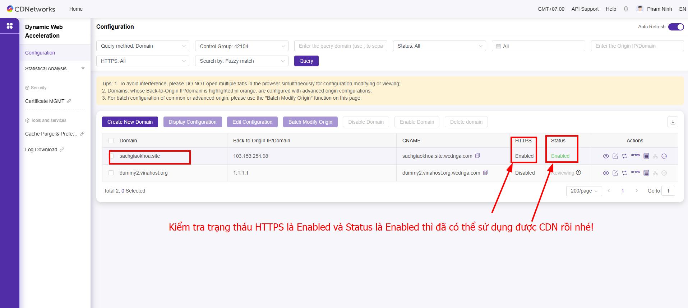Open the 200/page page size dropdown
This screenshot has width=688, height=308.
click(x=584, y=191)
